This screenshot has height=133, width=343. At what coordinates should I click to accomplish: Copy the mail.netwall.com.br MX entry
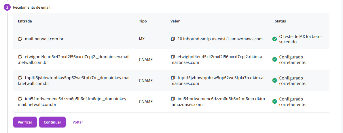20,39
